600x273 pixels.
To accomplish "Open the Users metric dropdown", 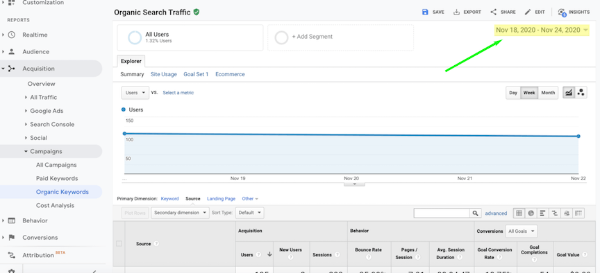I will point(135,93).
